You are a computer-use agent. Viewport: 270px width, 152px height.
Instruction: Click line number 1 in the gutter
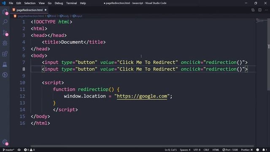[x=24, y=22]
